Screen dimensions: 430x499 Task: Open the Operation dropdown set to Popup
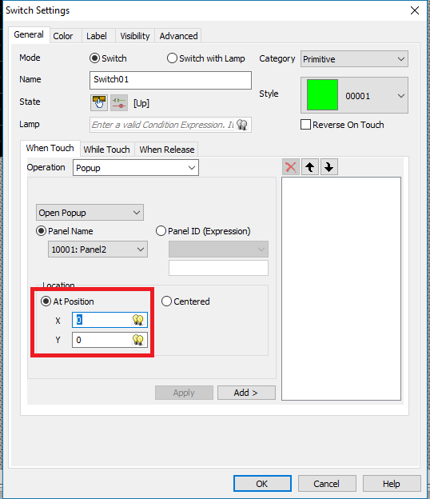[136, 168]
